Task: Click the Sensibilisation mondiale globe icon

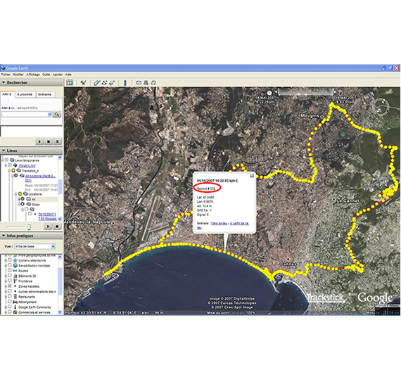Action: click(15, 265)
